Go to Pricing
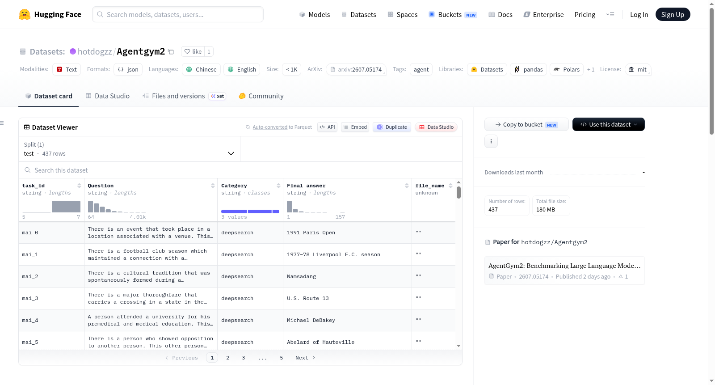Image resolution: width=715 pixels, height=385 pixels. [585, 15]
